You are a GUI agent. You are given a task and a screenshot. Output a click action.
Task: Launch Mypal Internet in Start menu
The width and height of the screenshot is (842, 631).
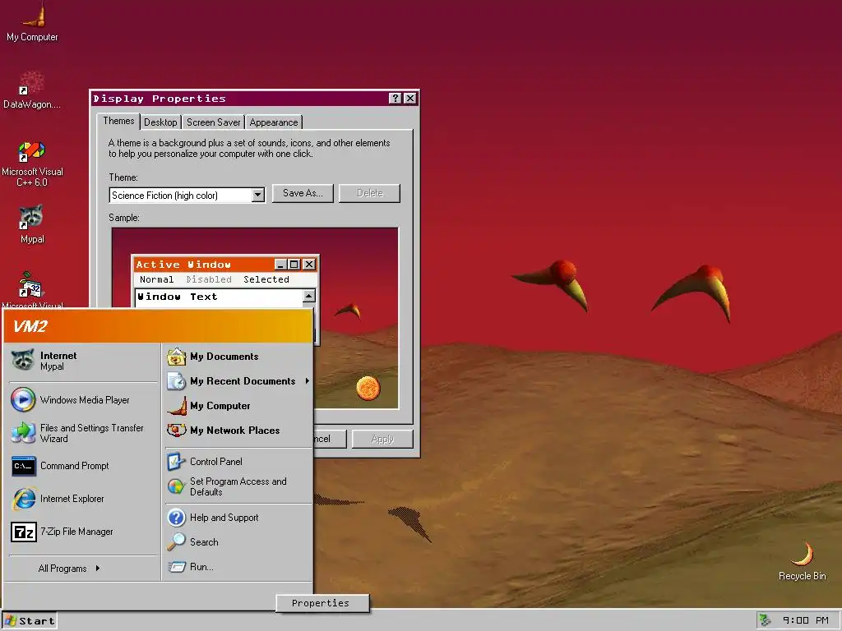pyautogui.click(x=83, y=361)
